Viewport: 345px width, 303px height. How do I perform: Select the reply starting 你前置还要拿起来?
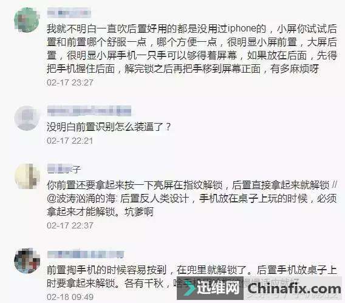point(192,199)
